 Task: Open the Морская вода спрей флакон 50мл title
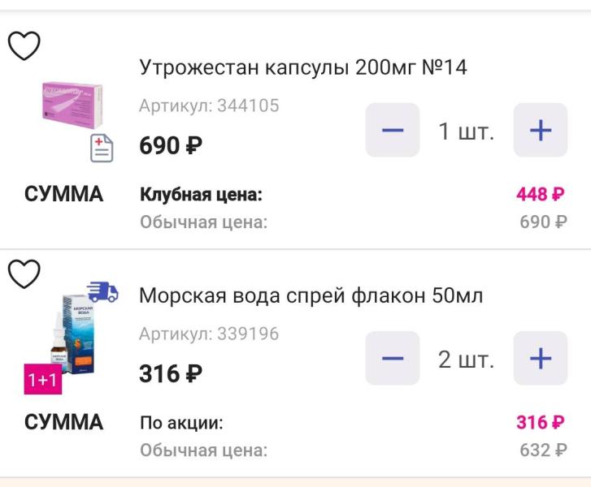pyautogui.click(x=311, y=296)
